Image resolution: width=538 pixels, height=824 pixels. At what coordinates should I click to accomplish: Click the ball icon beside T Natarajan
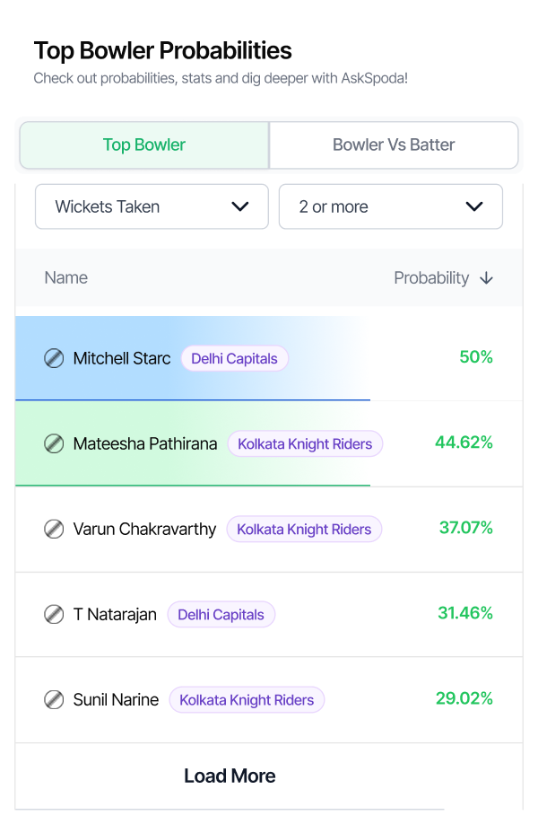tap(54, 614)
